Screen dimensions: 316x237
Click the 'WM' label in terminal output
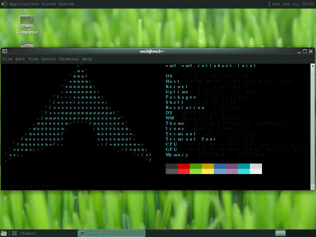(170, 118)
